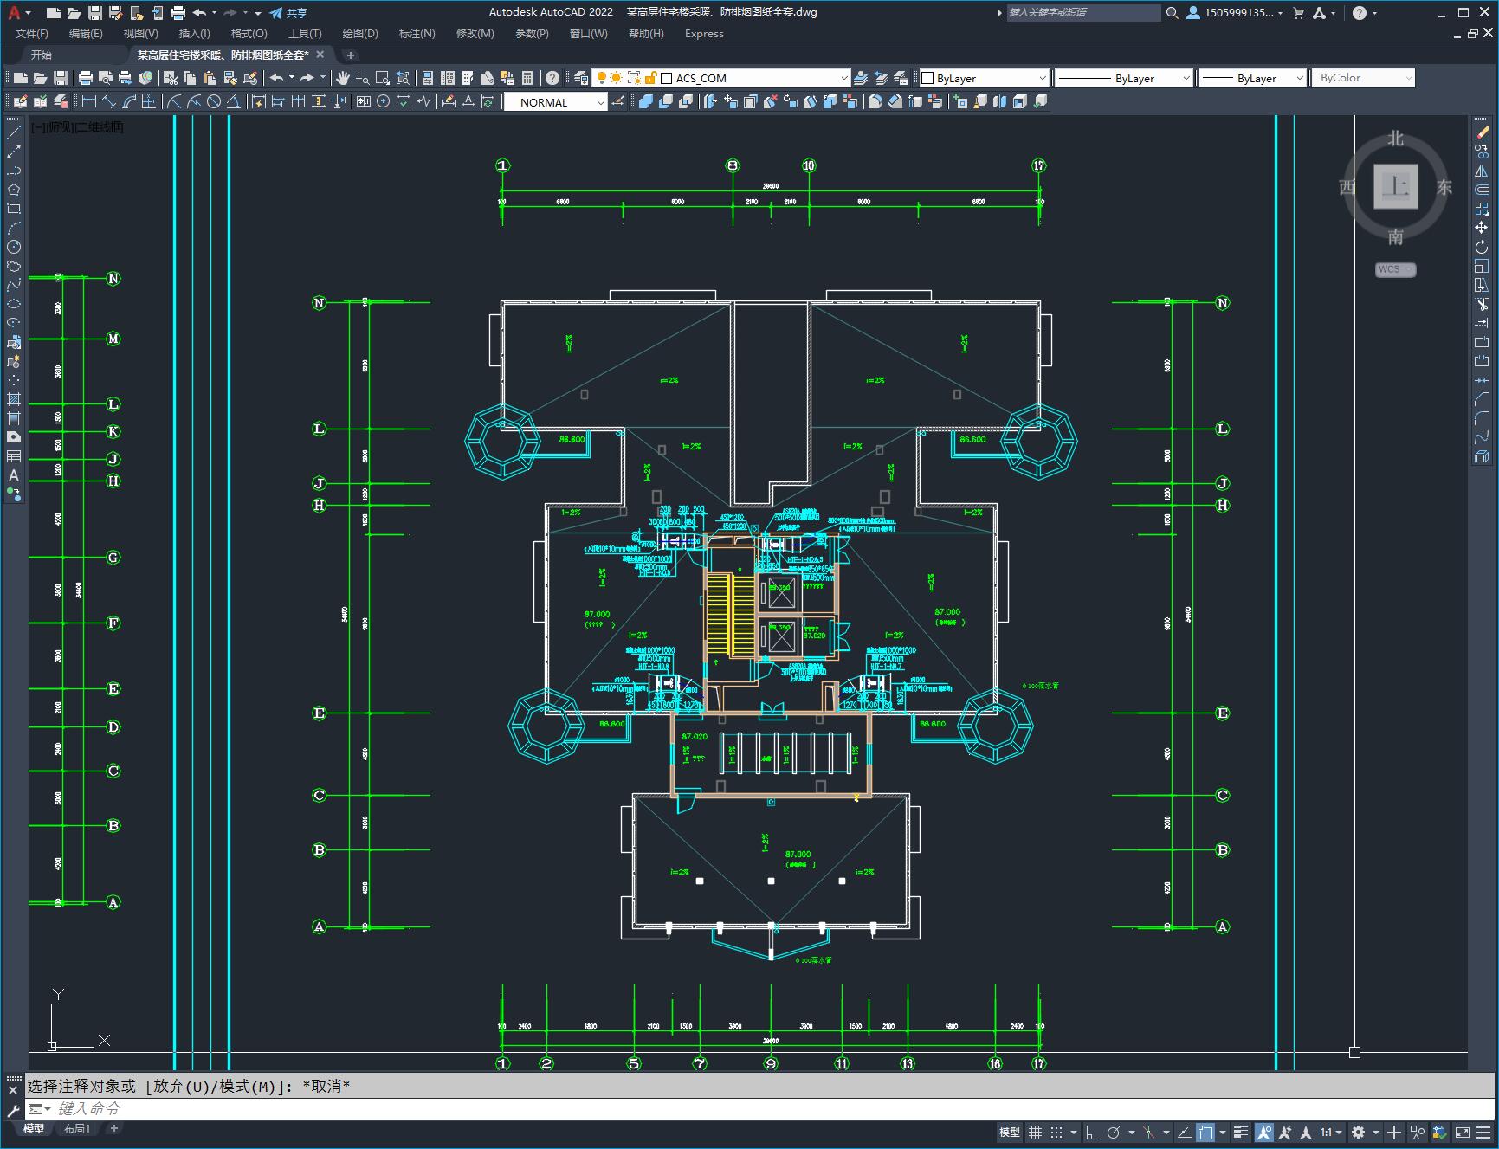Click the Help question mark in standard toolbar

point(552,78)
